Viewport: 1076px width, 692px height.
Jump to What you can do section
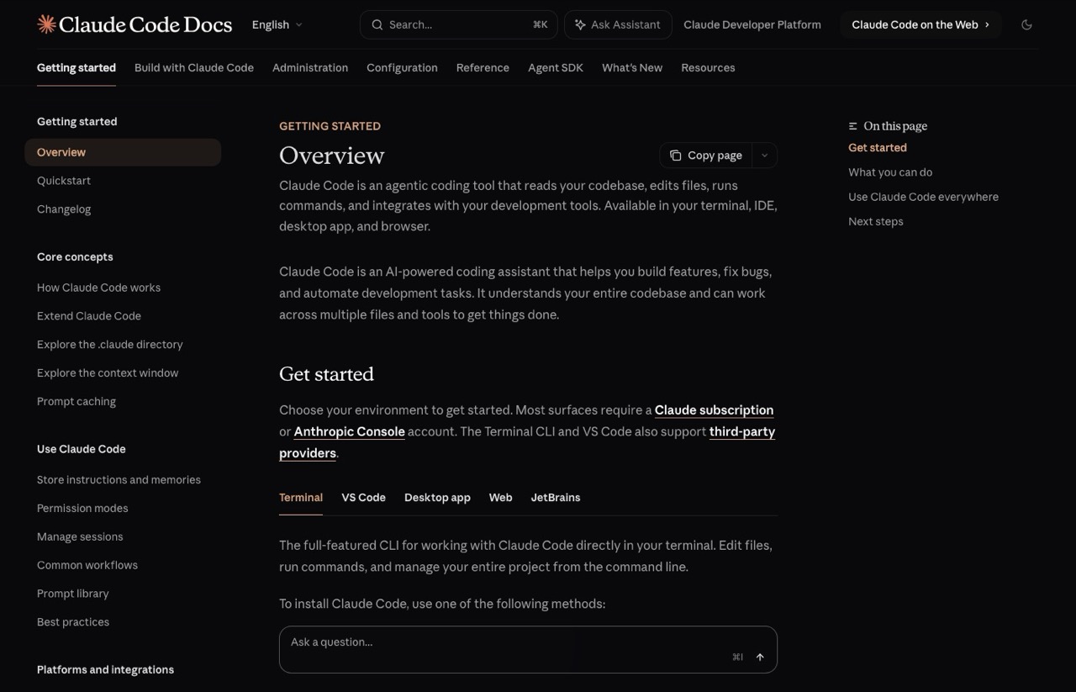pos(890,172)
